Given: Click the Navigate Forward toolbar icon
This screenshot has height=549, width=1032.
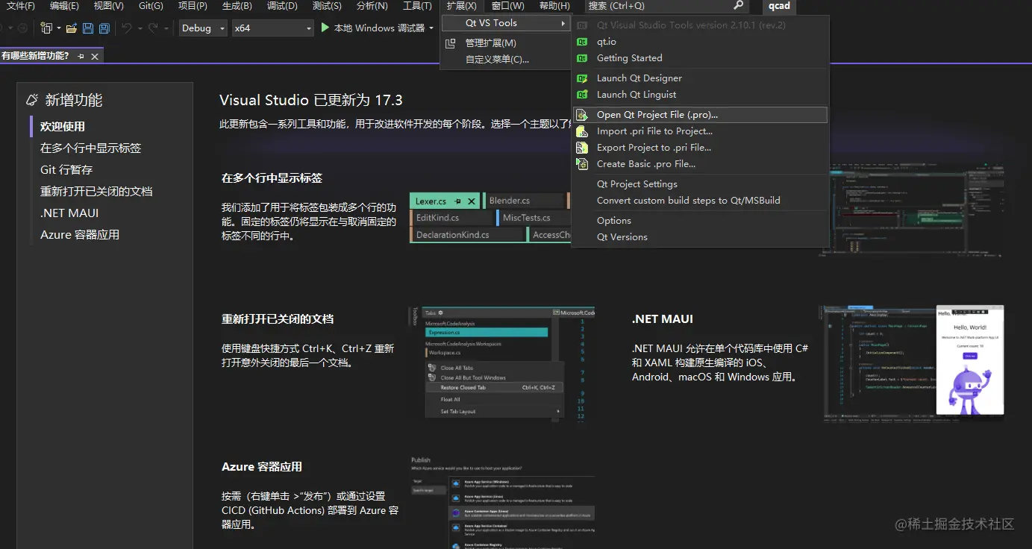Looking at the screenshot, I should pyautogui.click(x=22, y=28).
